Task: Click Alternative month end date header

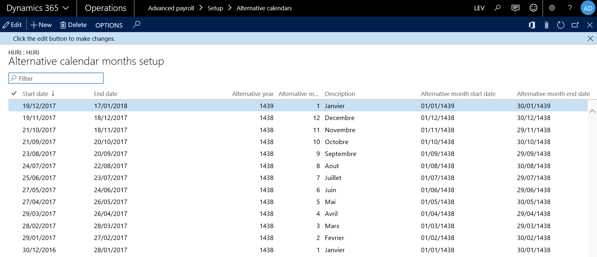Action: [553, 94]
